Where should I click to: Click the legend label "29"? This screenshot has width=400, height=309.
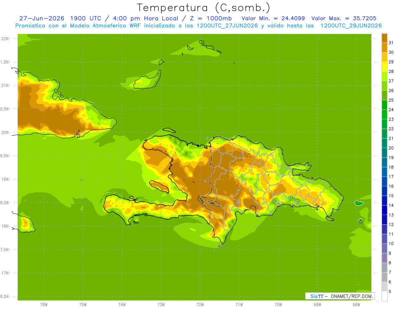(x=391, y=62)
